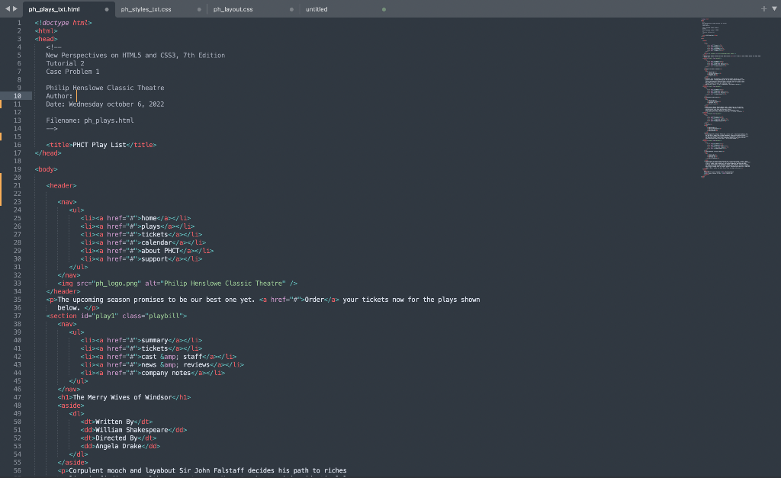This screenshot has width=781, height=478.
Task: Click the unsaved-changes dot on untitled tab
Action: (x=382, y=9)
